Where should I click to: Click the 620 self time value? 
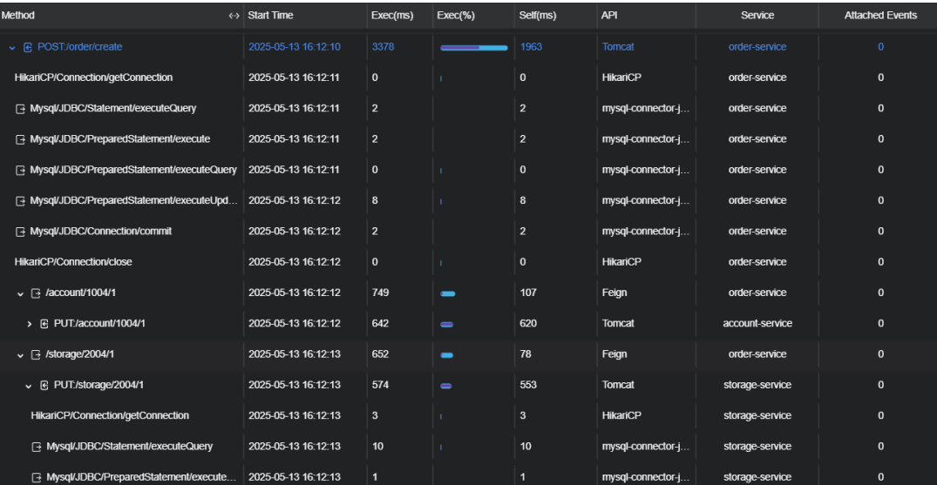[528, 323]
